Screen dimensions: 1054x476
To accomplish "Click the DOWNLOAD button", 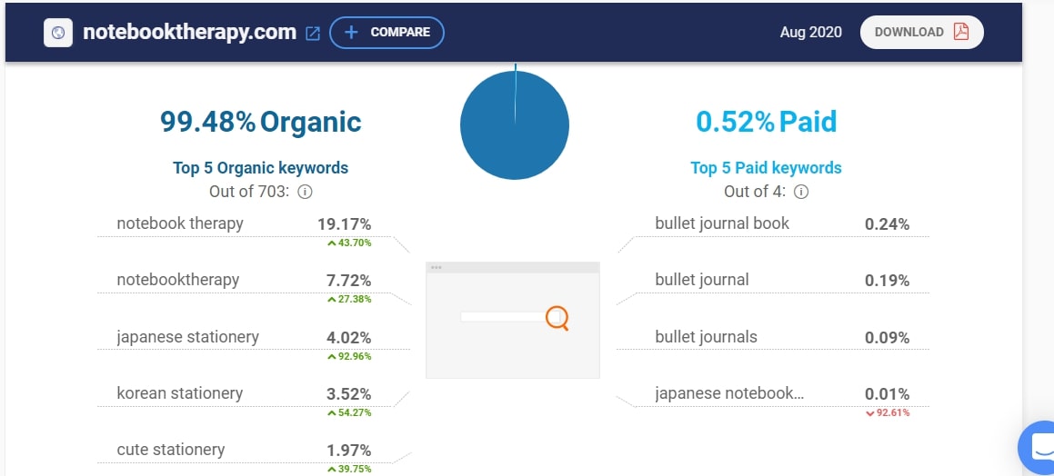I will pos(921,32).
